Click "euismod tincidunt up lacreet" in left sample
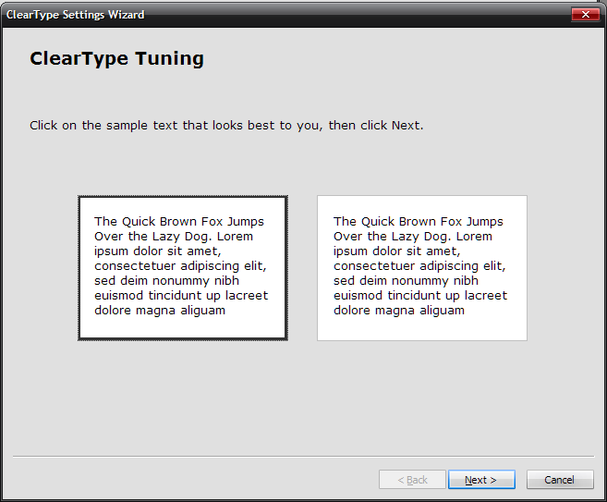This screenshot has width=607, height=502. [181, 296]
